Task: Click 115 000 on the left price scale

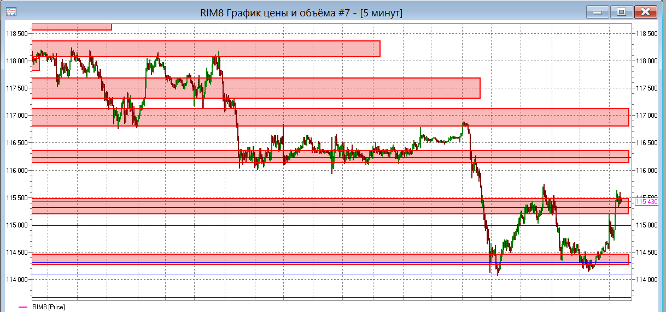Action: [16, 225]
